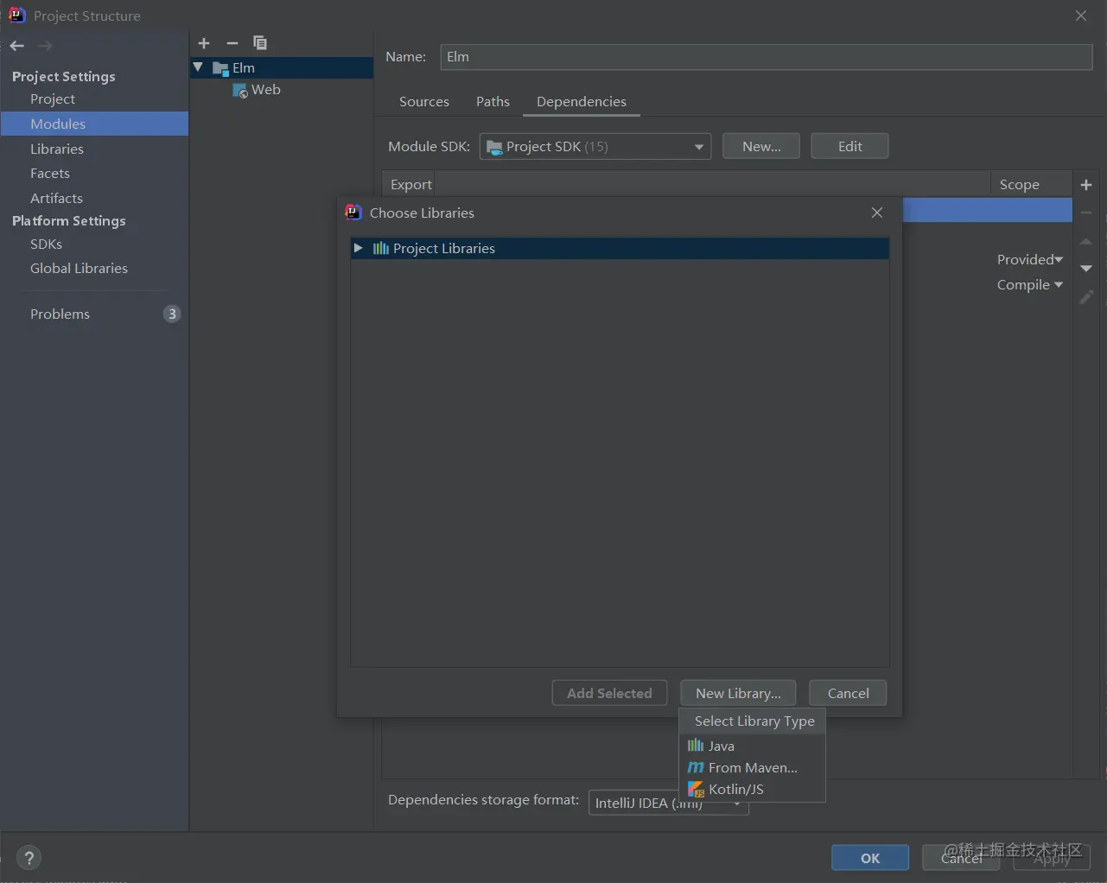Add dependency with plus icon beside Scope

point(1086,185)
